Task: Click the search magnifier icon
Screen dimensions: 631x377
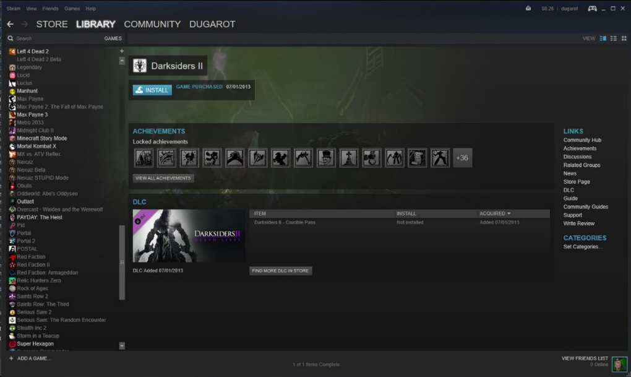Action: click(x=11, y=38)
